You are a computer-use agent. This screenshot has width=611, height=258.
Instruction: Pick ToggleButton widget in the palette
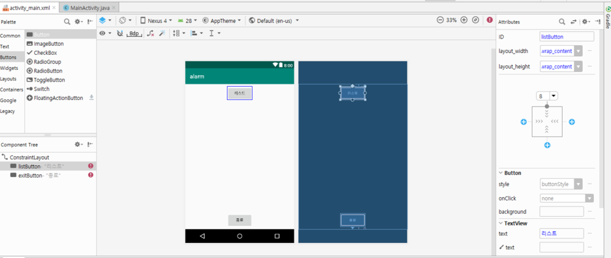[x=61, y=80]
